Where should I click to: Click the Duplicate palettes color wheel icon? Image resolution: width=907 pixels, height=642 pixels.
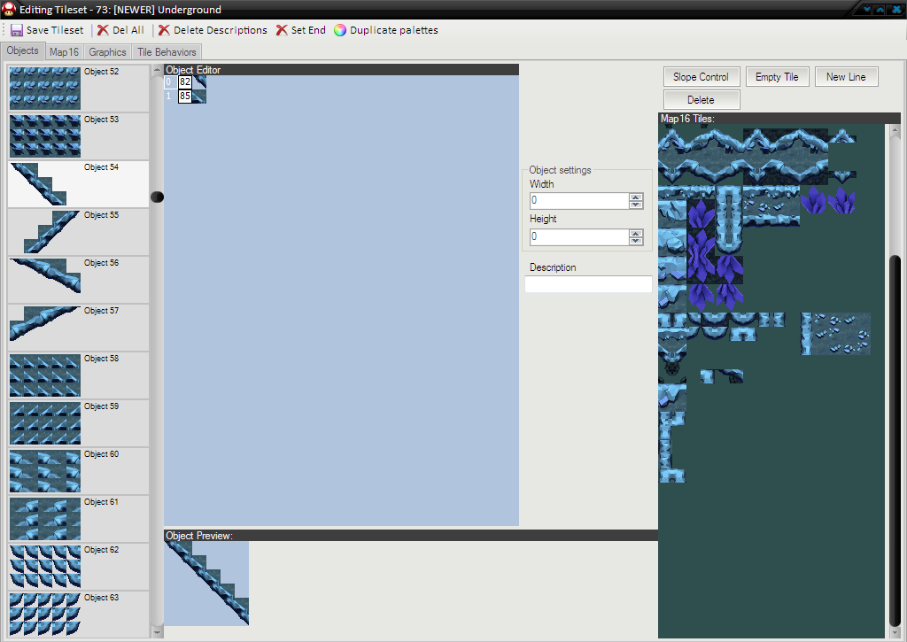pos(340,30)
